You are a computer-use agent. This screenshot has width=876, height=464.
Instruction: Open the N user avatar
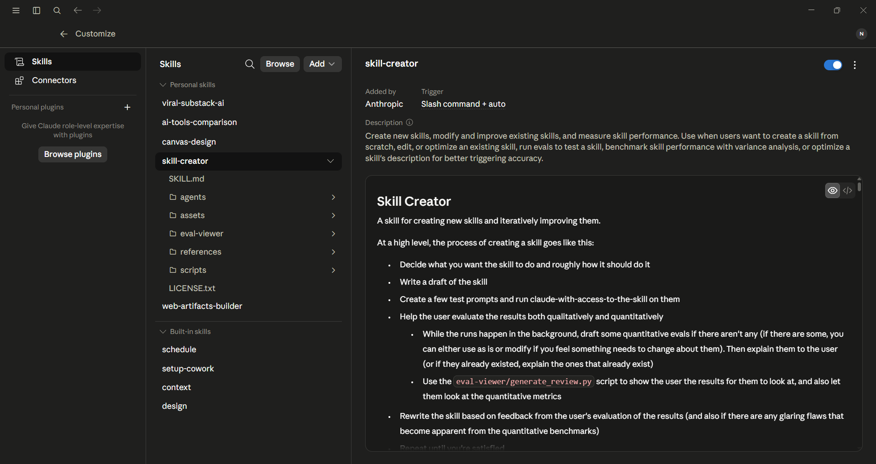[x=861, y=34]
